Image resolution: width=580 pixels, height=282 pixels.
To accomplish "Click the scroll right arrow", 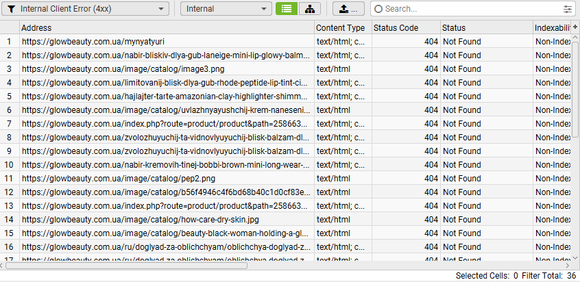I will click(568, 266).
